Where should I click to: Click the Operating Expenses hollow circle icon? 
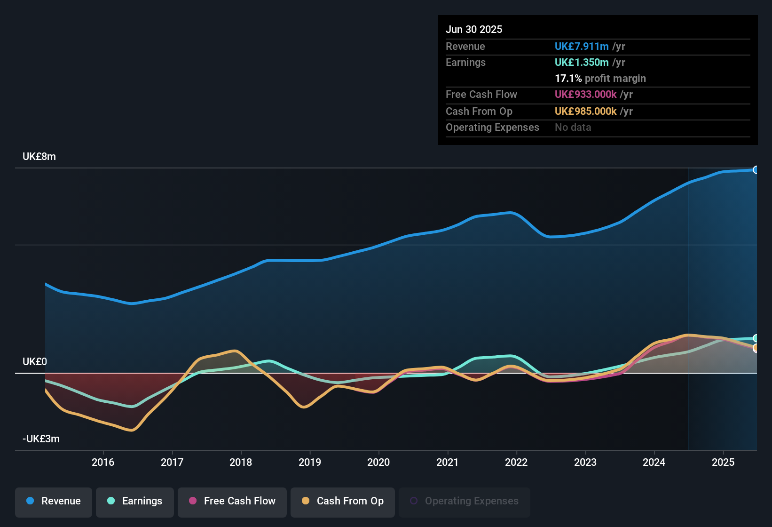pyautogui.click(x=414, y=500)
